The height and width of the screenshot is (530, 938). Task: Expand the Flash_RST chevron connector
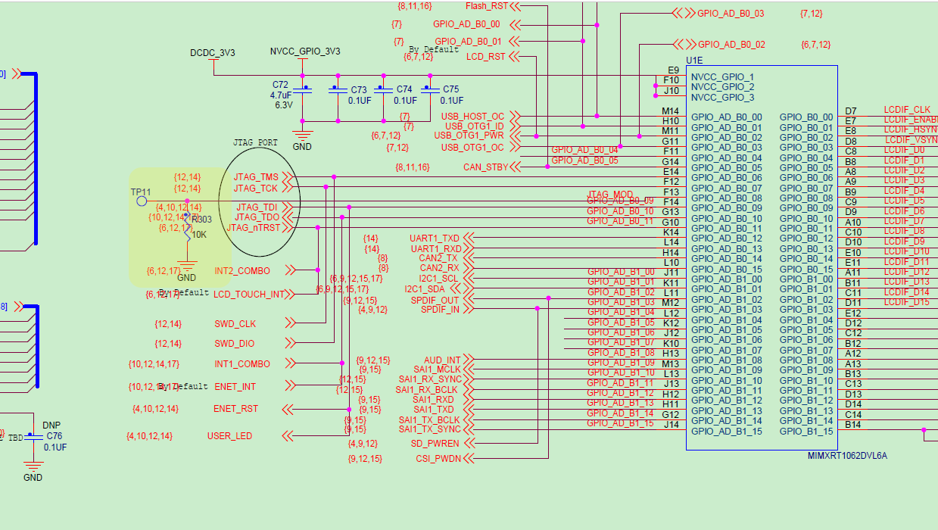(x=514, y=6)
